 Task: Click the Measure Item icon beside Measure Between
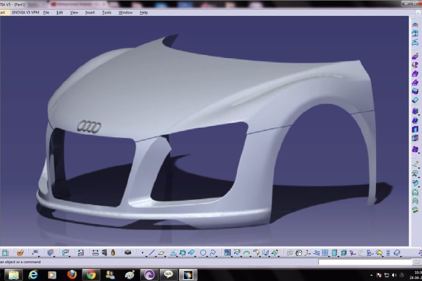coord(104,252)
